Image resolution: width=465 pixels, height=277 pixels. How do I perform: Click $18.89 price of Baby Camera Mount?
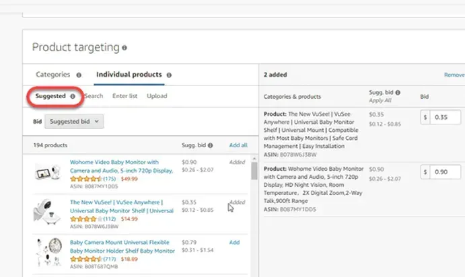click(x=129, y=260)
